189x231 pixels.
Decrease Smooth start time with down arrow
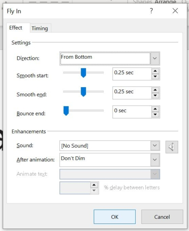pyautogui.click(x=155, y=76)
